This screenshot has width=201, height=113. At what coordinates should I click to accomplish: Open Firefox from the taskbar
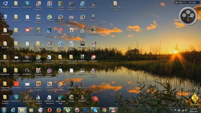click(59, 110)
